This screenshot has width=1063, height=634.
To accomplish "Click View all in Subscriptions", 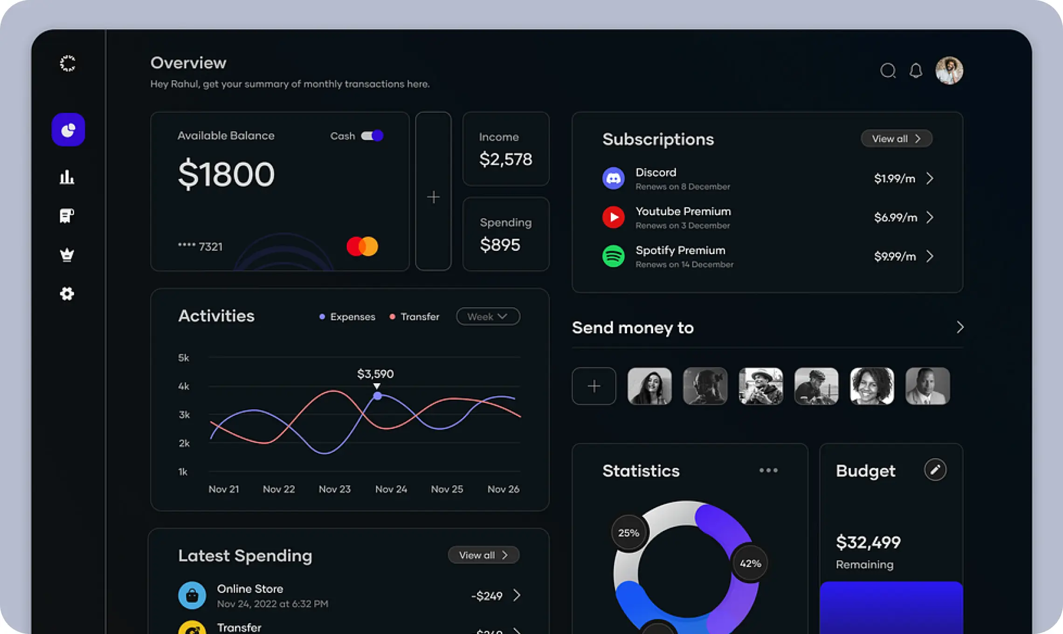I will (x=896, y=139).
